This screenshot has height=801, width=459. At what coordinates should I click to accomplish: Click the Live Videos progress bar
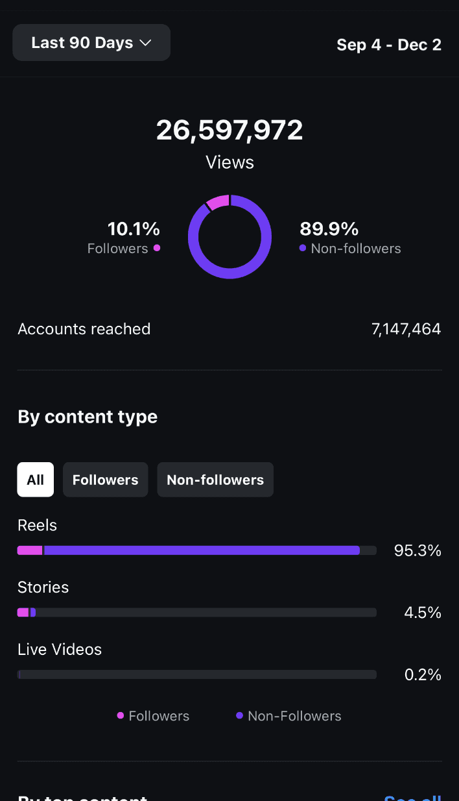pos(196,674)
